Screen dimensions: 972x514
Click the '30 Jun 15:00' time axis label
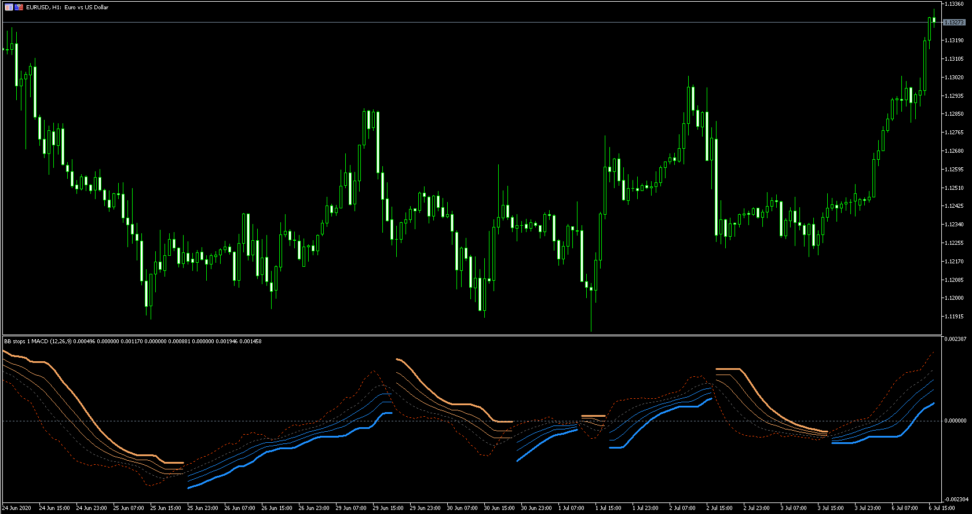coord(499,508)
